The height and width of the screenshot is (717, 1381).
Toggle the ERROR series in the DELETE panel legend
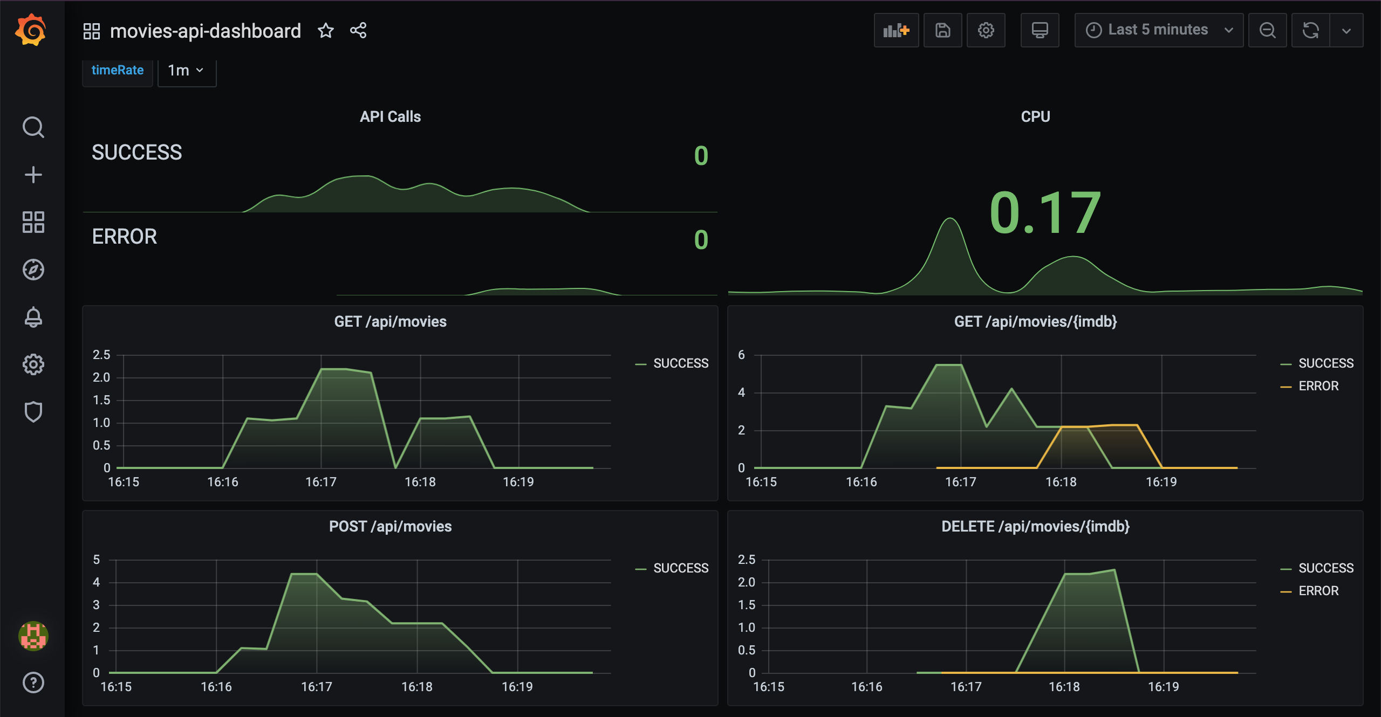1318,591
